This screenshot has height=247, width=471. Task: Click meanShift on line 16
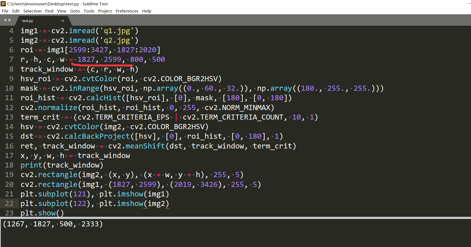[145, 146]
